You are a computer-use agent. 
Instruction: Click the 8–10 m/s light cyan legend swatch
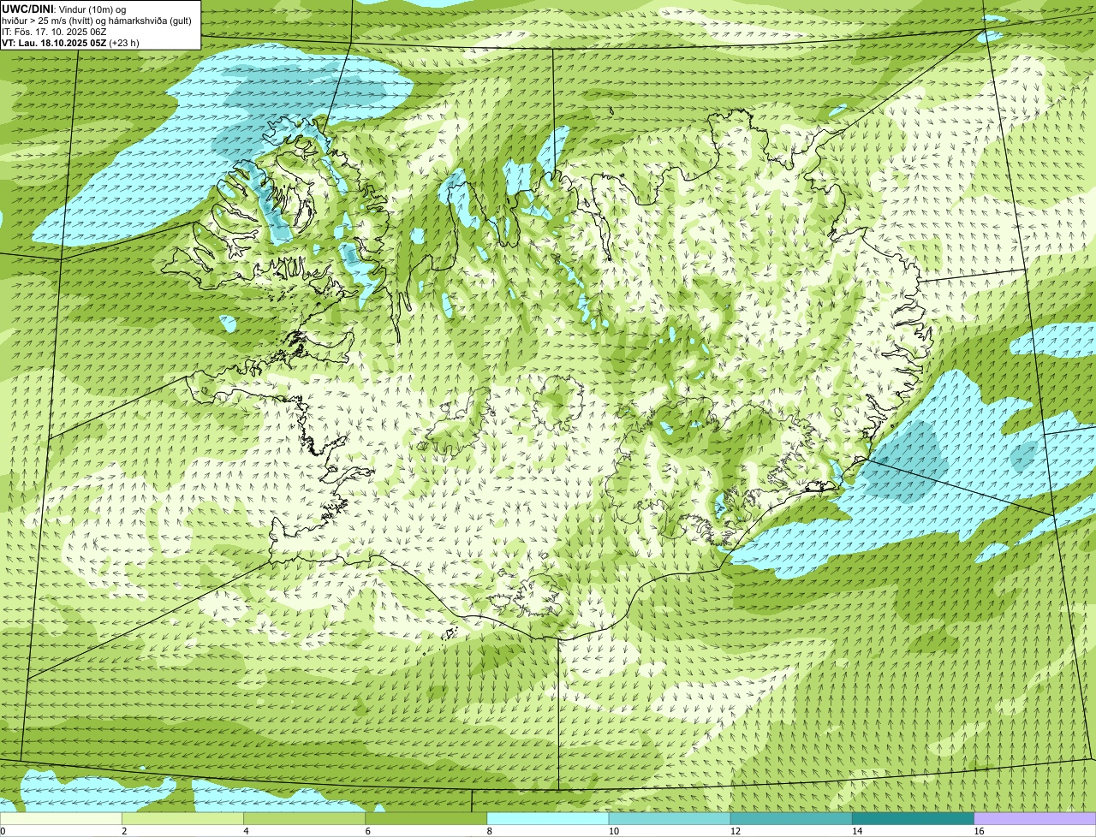point(548,818)
